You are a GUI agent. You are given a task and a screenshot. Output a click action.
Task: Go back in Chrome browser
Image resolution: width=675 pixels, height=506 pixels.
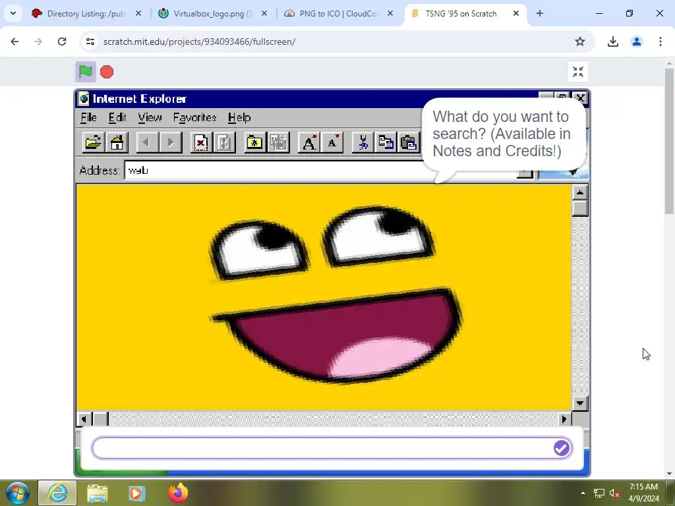(15, 42)
